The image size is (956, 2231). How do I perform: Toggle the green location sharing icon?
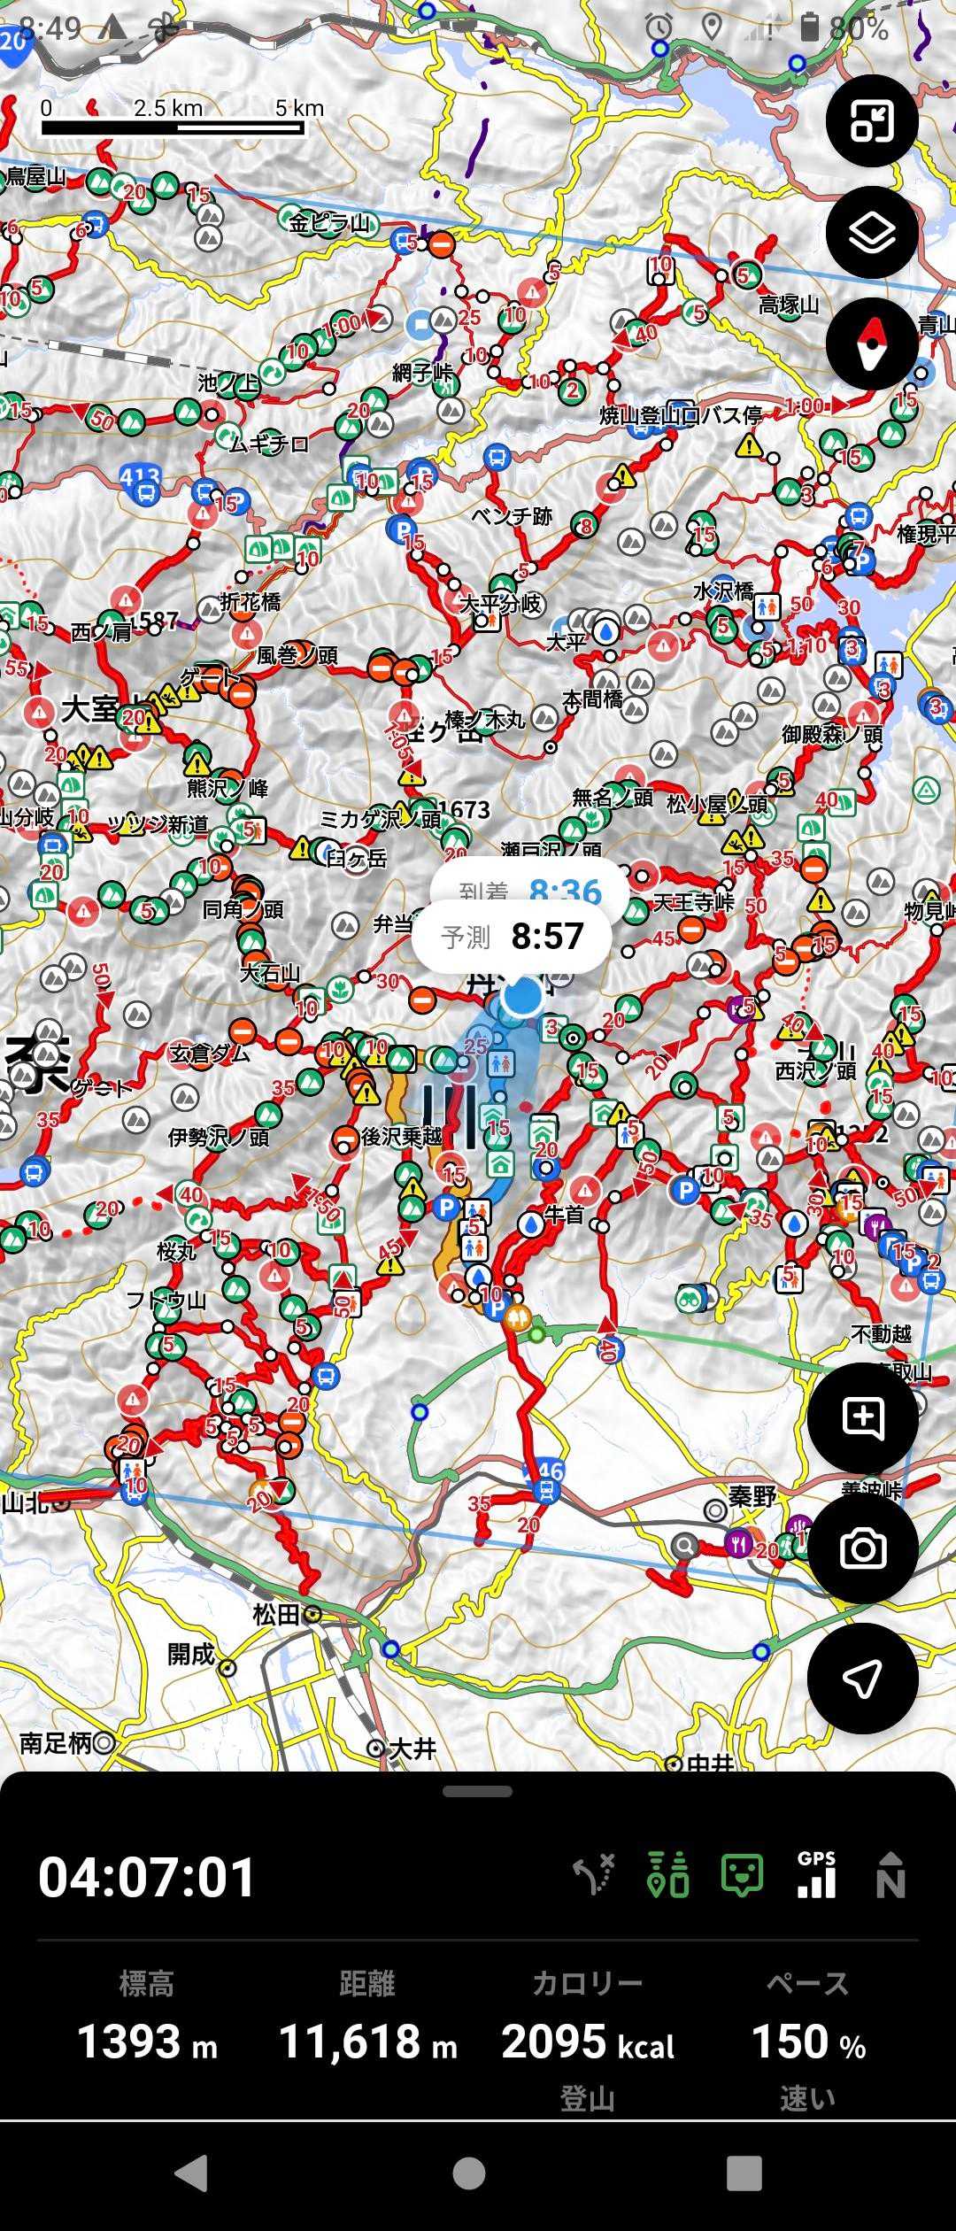point(668,1875)
